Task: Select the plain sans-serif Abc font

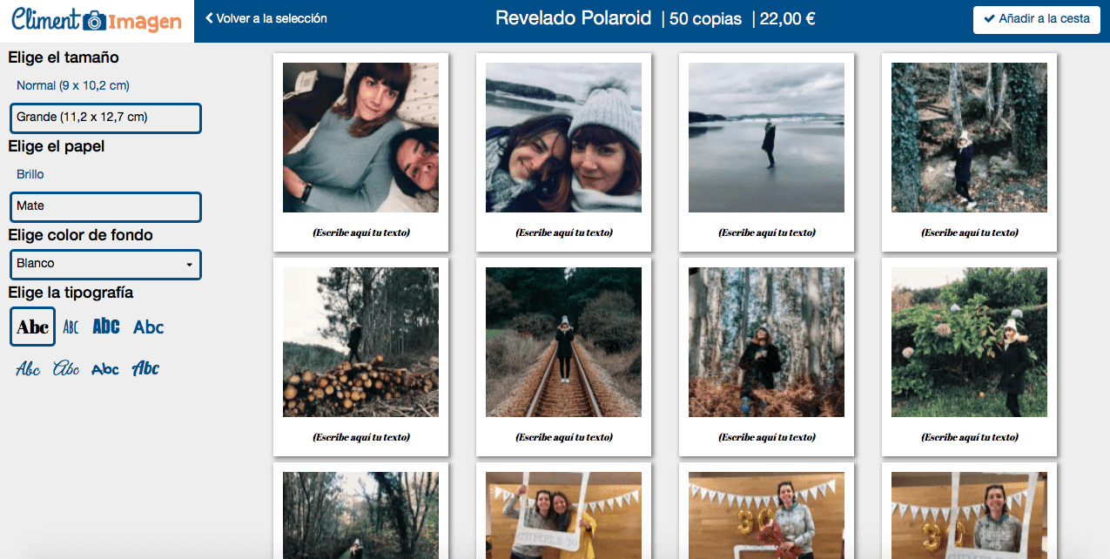Action: 149,327
